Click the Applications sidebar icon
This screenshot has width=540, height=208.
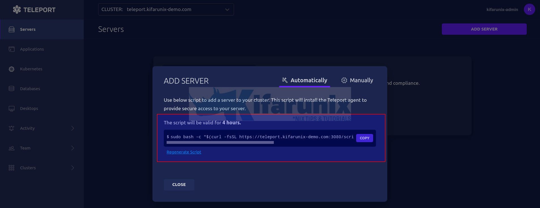[x=12, y=49]
